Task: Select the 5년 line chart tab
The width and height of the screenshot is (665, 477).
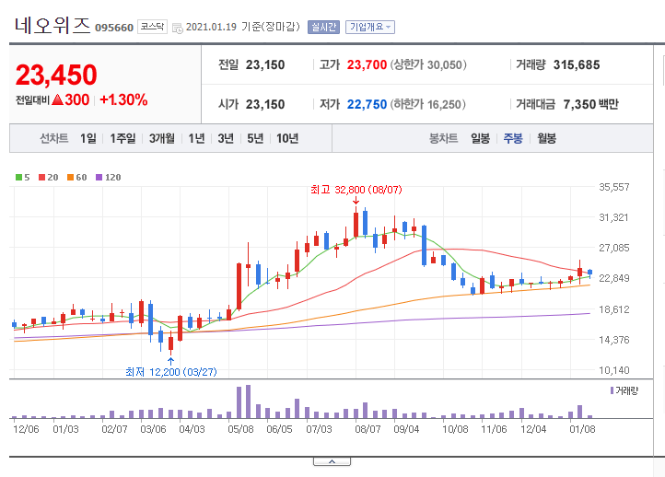Action: (255, 138)
